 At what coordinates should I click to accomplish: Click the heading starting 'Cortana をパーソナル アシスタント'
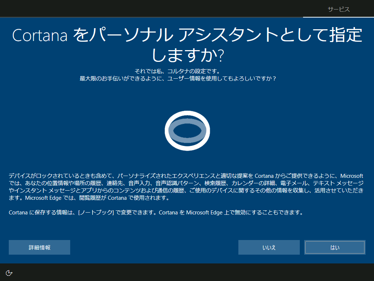click(x=187, y=45)
